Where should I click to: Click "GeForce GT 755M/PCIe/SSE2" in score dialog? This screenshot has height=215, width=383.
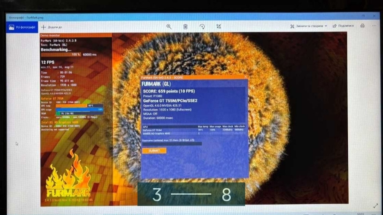click(170, 101)
